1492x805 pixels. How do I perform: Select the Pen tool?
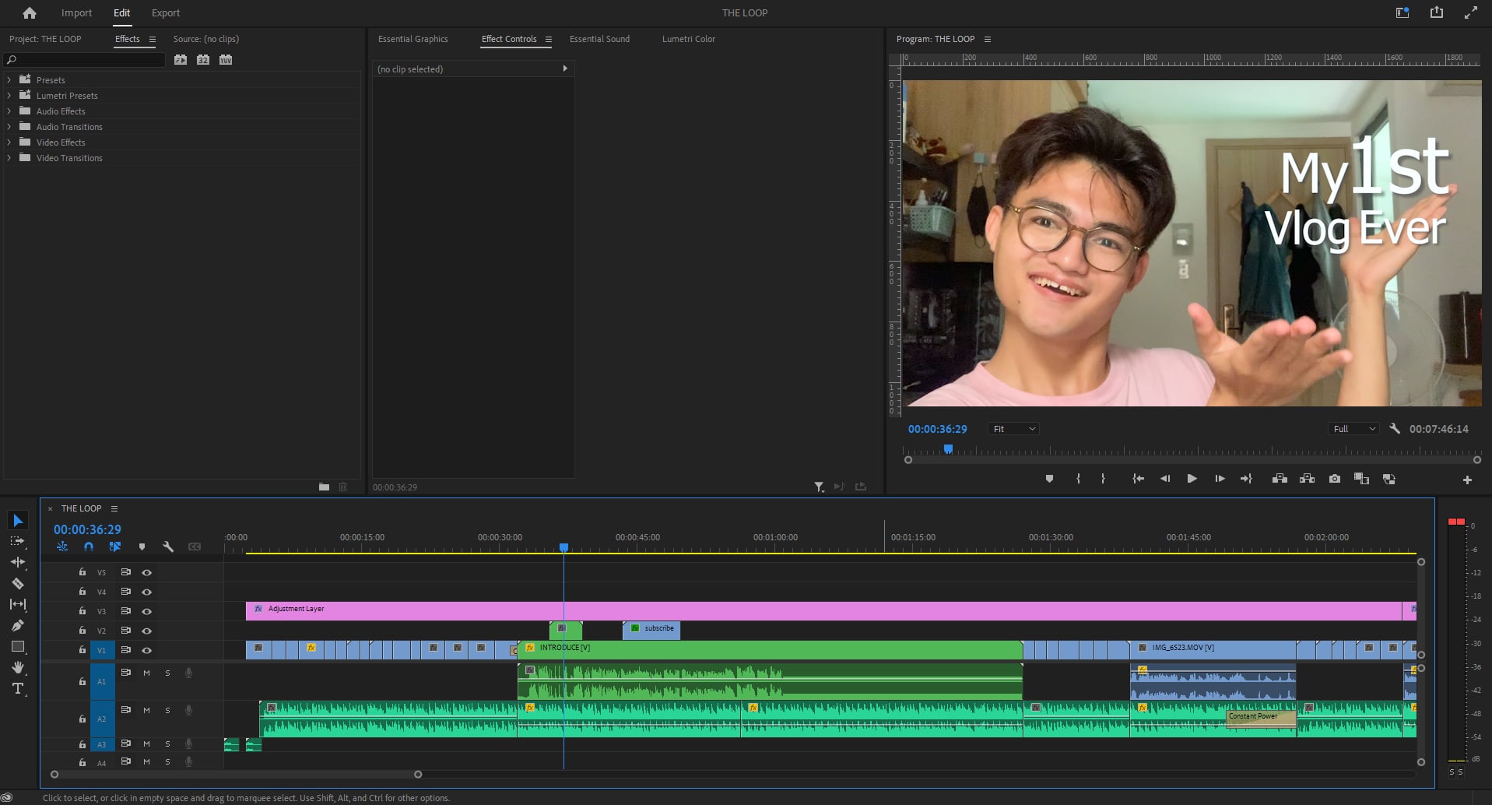pos(17,625)
